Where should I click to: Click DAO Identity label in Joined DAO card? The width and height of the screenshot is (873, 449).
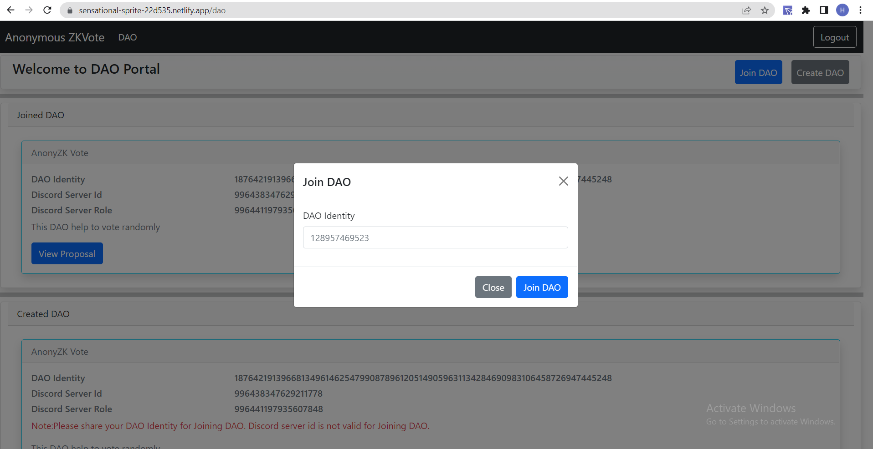click(x=58, y=179)
